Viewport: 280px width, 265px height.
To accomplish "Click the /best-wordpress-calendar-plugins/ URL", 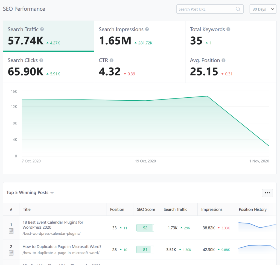I will pos(51,234).
